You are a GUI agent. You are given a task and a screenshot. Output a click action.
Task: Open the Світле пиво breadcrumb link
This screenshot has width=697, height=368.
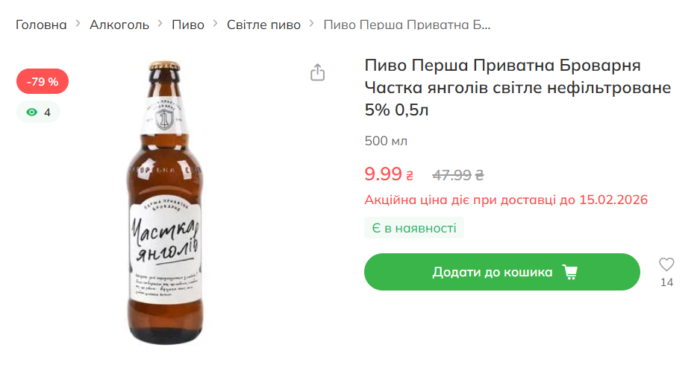pos(263,25)
